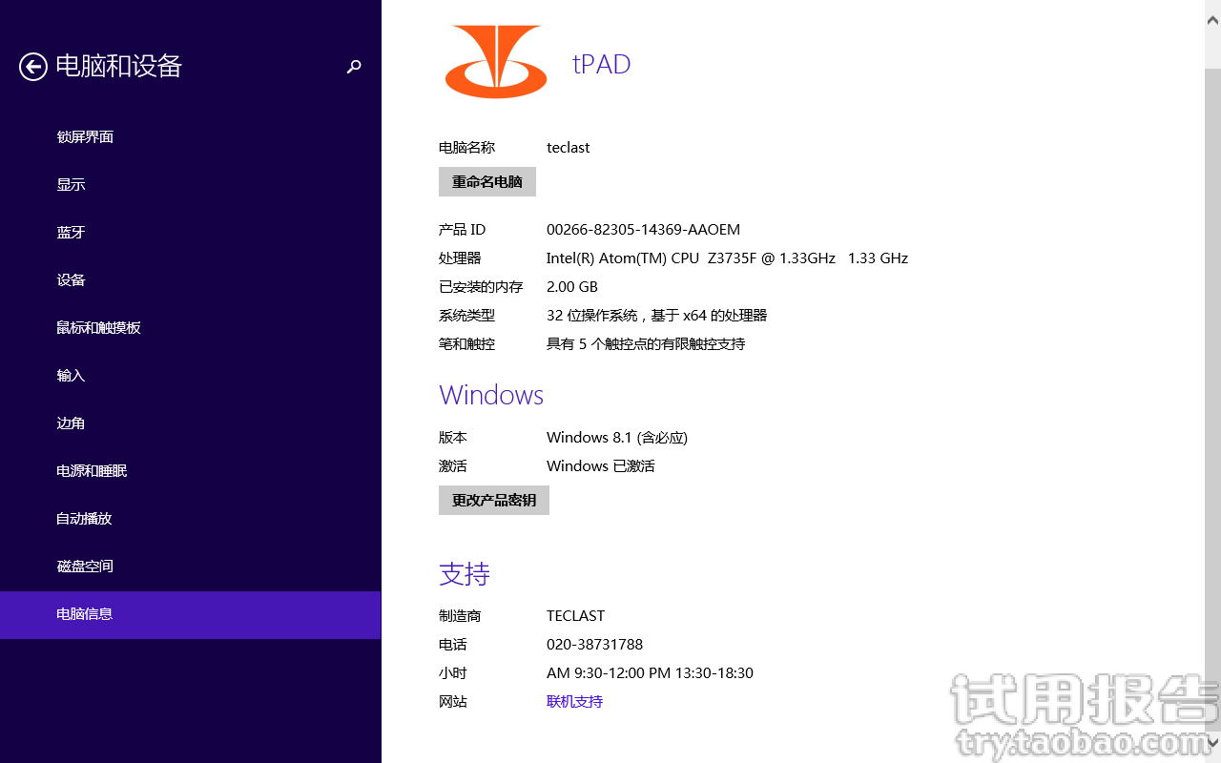Select 自动播放 in the left panel
The image size is (1221, 763).
tap(85, 518)
